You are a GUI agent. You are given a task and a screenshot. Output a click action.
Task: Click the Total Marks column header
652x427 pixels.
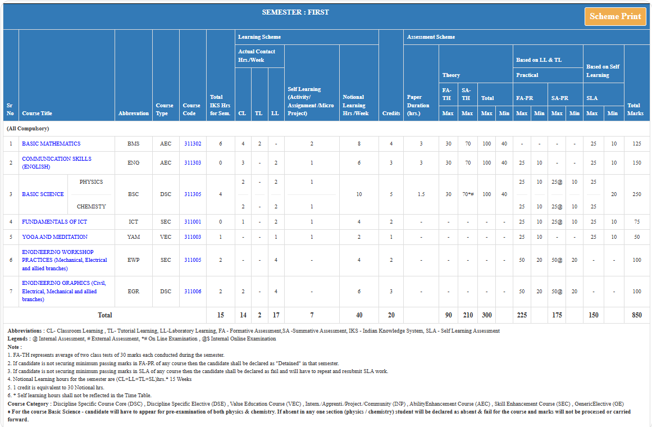[633, 109]
